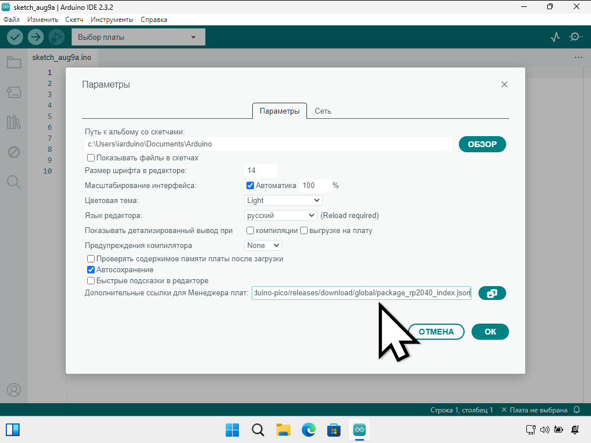Open additional URLs editor window icon
This screenshot has height=443, width=591.
point(492,293)
